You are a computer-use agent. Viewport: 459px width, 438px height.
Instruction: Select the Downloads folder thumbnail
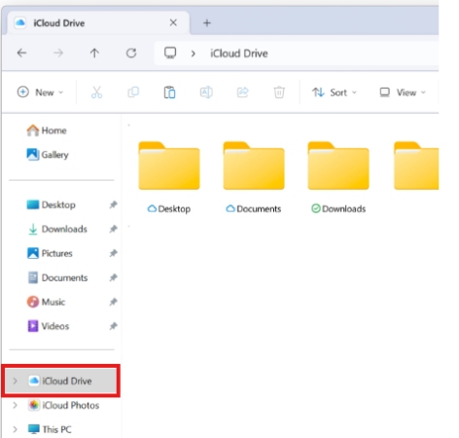[x=338, y=165]
